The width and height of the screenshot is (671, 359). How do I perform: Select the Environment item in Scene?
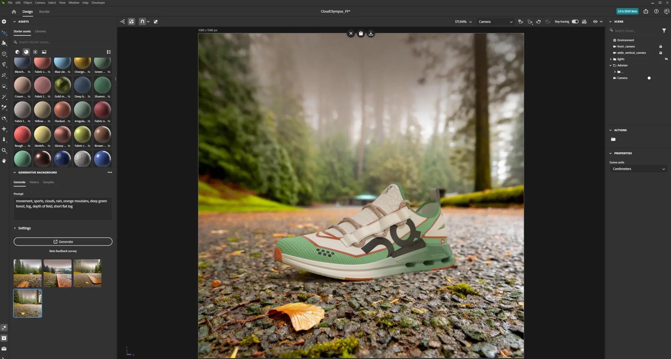point(625,40)
